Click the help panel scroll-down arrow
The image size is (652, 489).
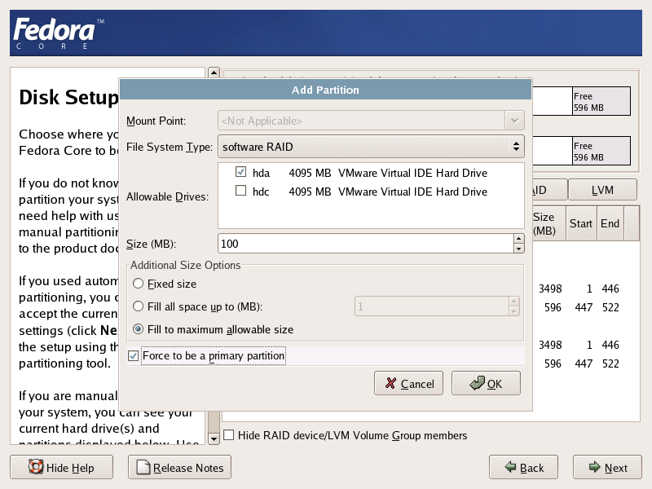click(x=214, y=438)
